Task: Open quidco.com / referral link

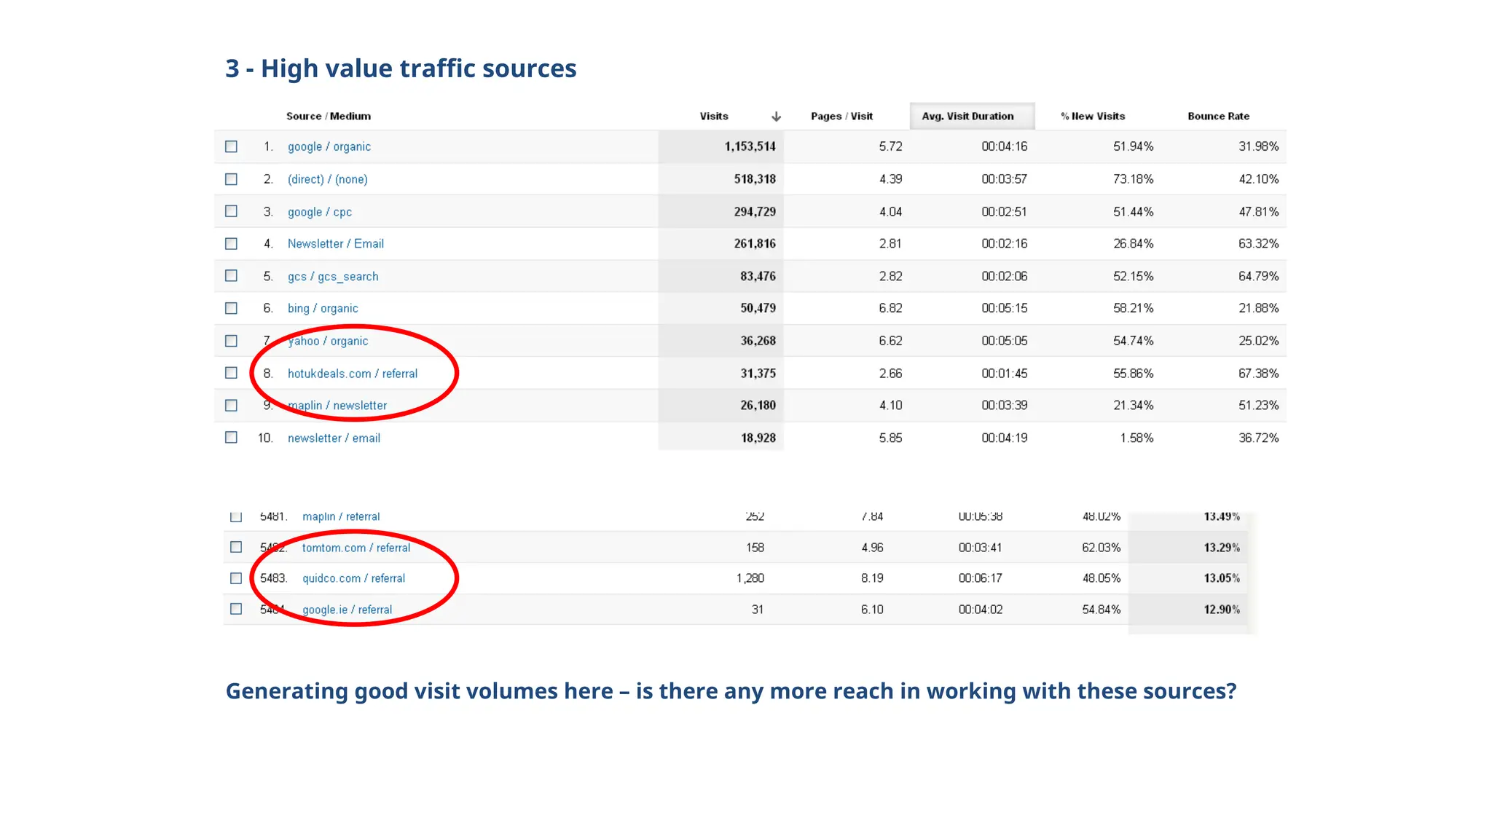Action: coord(353,578)
